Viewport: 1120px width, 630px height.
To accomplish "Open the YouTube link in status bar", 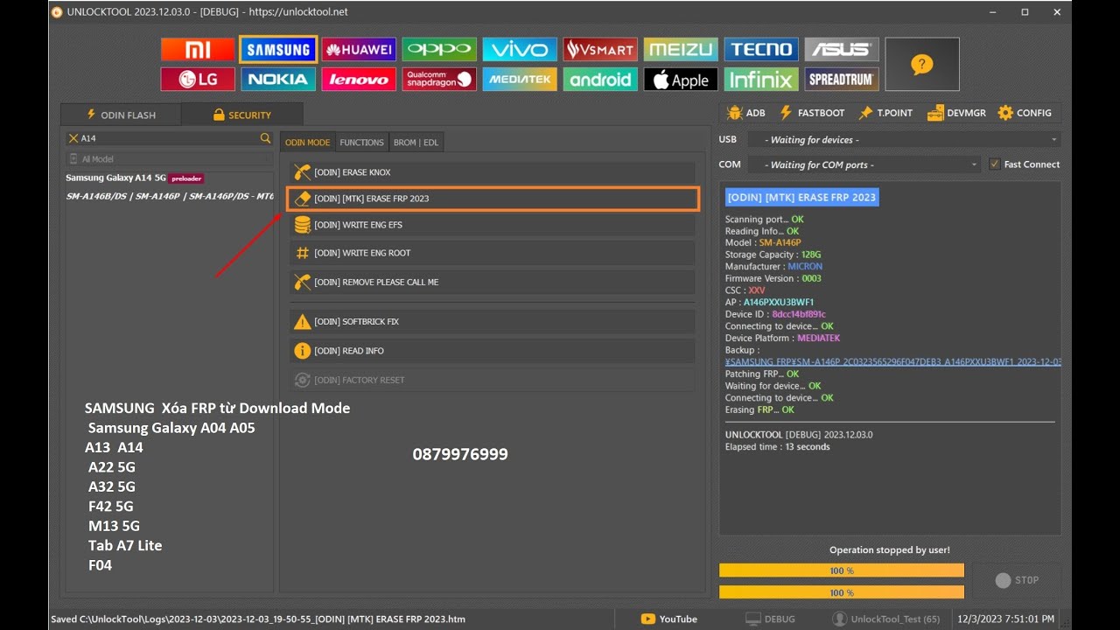I will tap(669, 619).
